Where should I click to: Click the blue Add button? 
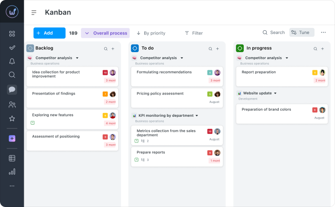tap(49, 33)
